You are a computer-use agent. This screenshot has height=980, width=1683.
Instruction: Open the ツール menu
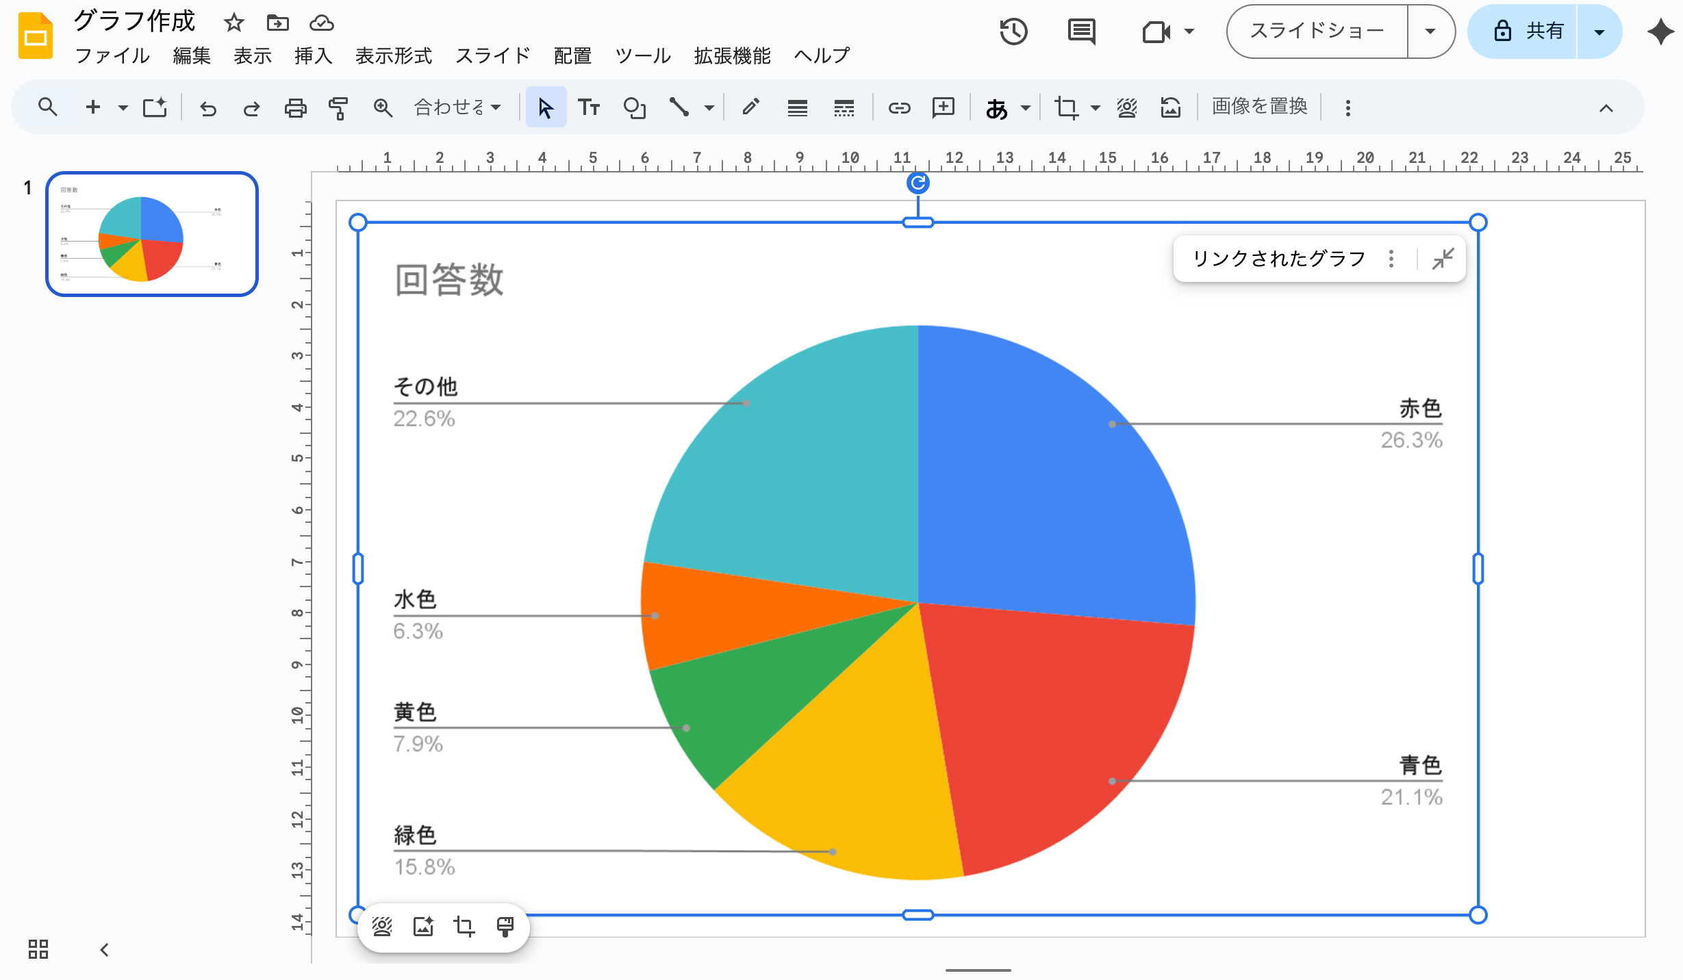[642, 56]
